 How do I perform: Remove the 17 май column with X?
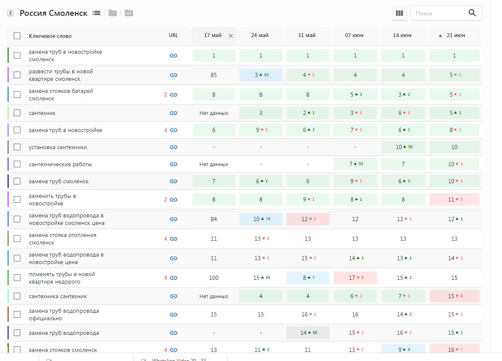point(231,36)
